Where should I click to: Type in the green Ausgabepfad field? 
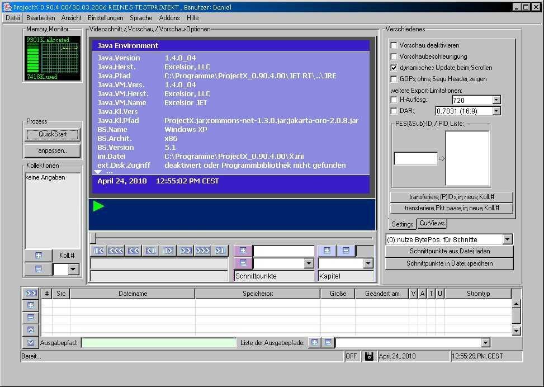tap(158, 342)
